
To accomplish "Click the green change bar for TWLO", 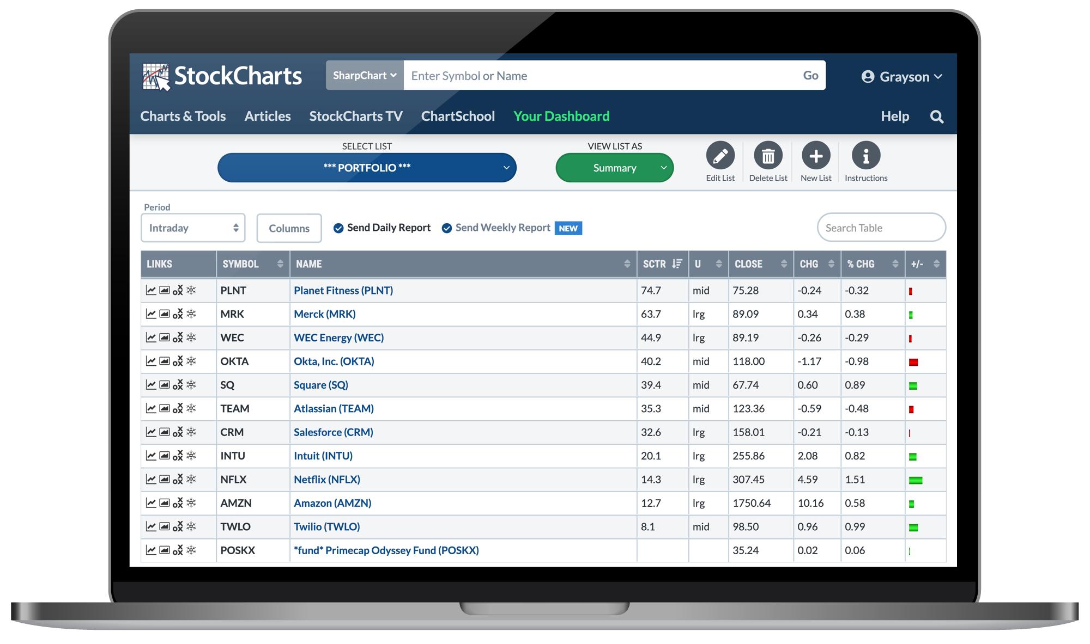I will pos(913,528).
